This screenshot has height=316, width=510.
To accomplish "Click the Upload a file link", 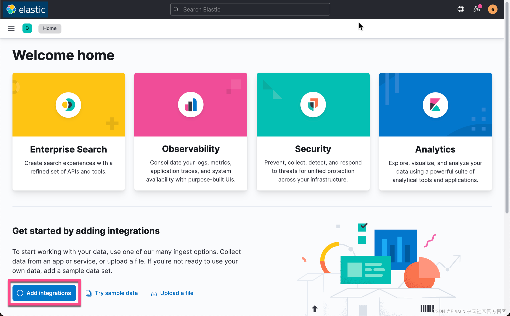I will (177, 293).
